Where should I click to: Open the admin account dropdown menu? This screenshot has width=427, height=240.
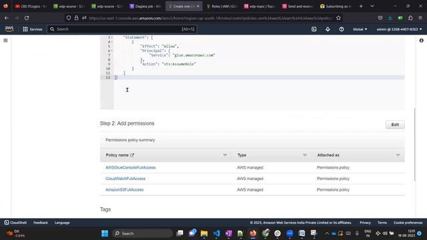coord(399,29)
